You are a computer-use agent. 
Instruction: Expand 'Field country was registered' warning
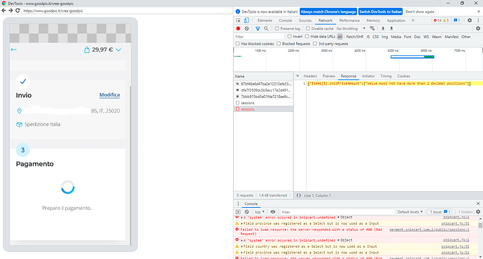coord(241,246)
